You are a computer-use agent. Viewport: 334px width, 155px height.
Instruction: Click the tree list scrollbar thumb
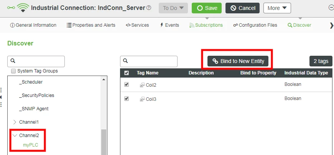click(104, 142)
